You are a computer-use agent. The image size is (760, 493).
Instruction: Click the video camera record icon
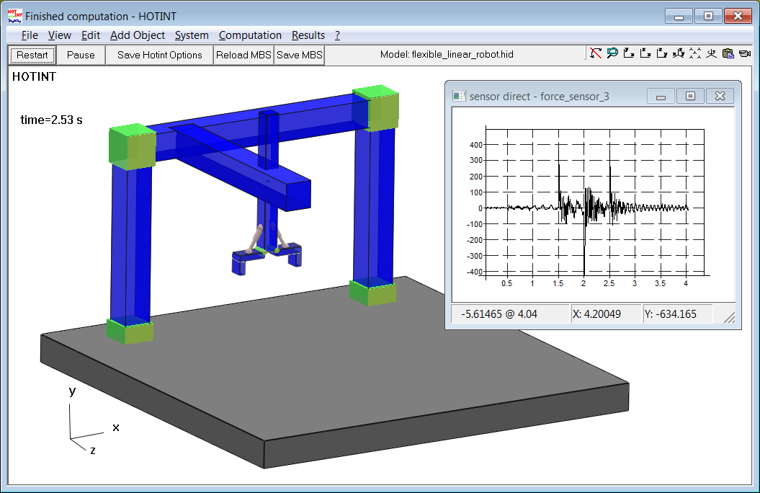click(x=744, y=53)
